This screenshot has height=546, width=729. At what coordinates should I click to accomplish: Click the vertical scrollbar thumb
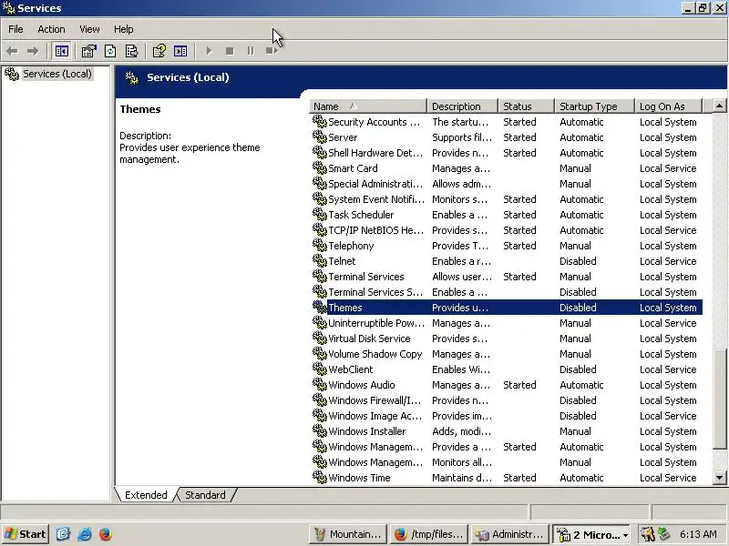click(x=719, y=399)
